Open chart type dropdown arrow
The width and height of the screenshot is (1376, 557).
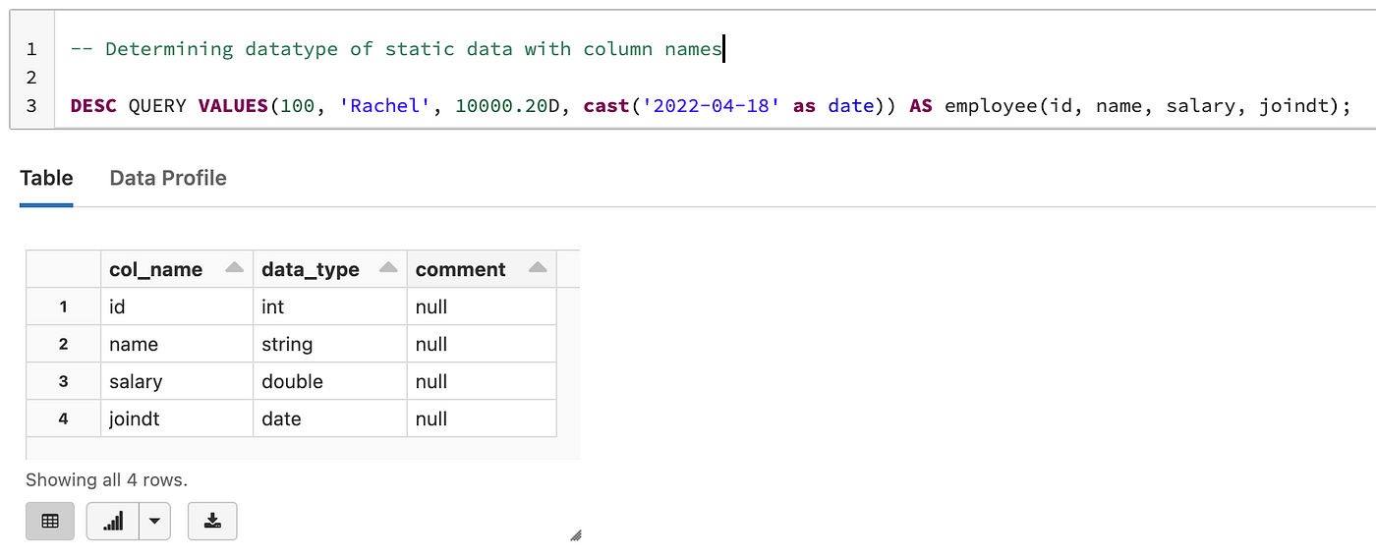pyautogui.click(x=154, y=522)
